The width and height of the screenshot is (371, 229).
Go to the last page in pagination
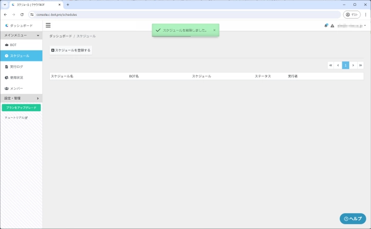pos(360,65)
